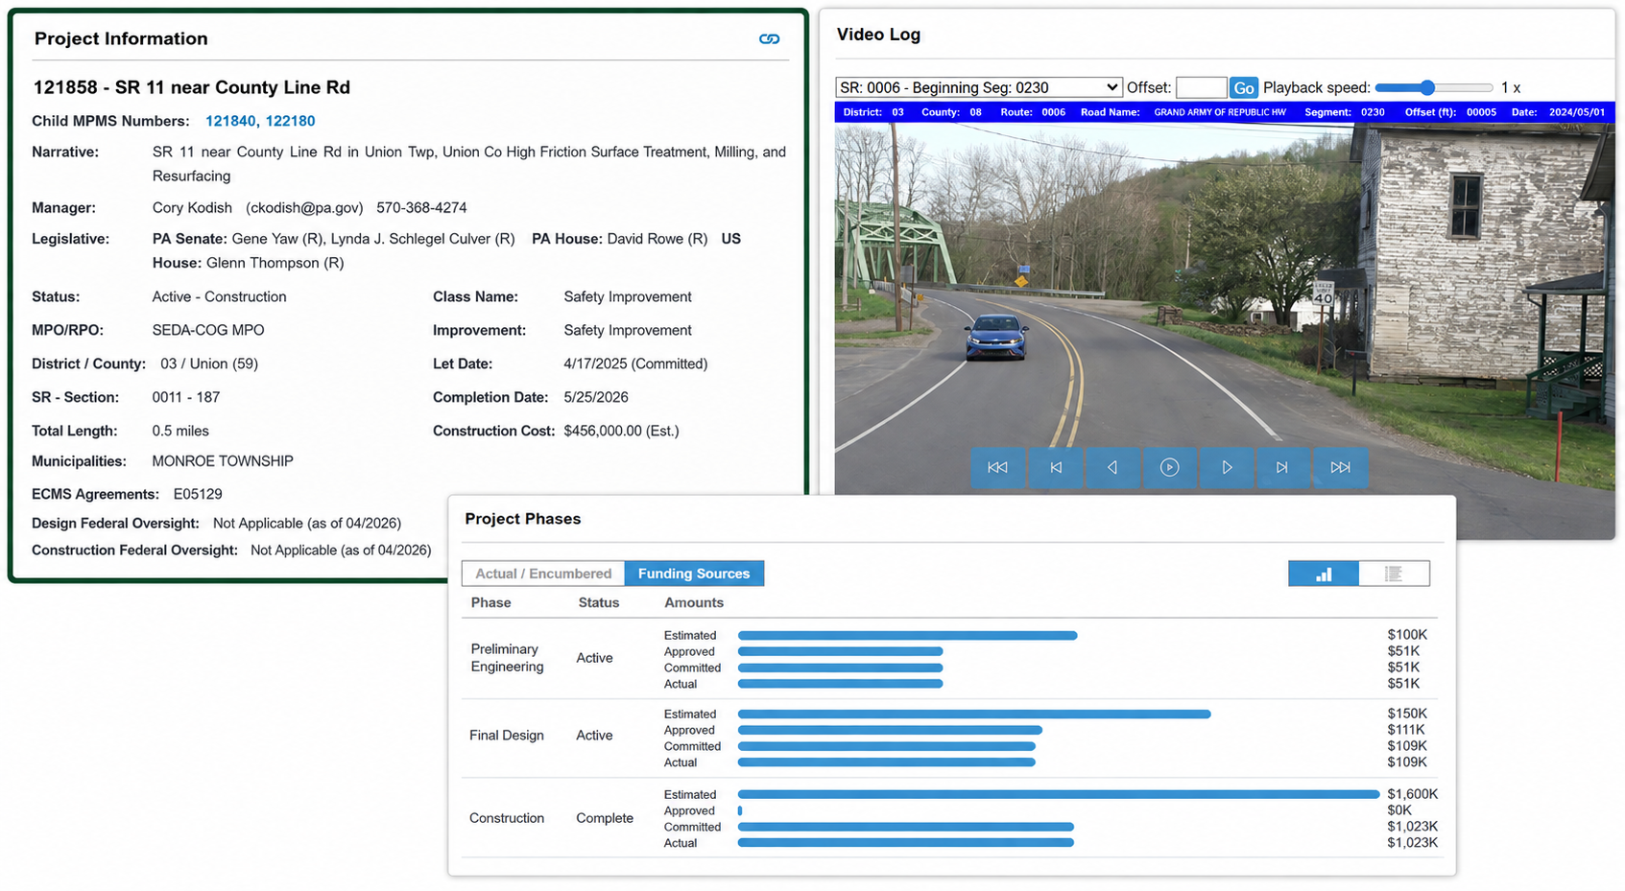Click the Phase column header
The image size is (1625, 891).
[490, 602]
